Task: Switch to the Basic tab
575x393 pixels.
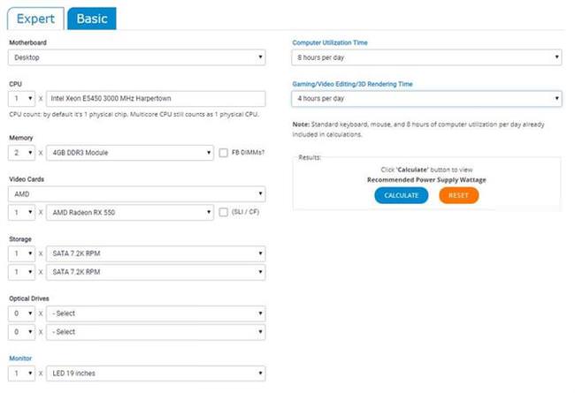Action: tap(92, 19)
